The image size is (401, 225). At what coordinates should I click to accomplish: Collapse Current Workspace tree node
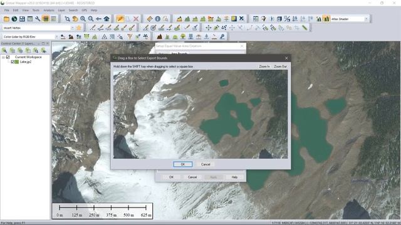click(x=3, y=57)
